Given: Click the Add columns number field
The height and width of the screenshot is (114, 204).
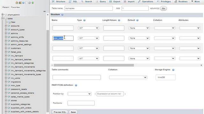Looking at the screenshot, I should click(135, 8).
